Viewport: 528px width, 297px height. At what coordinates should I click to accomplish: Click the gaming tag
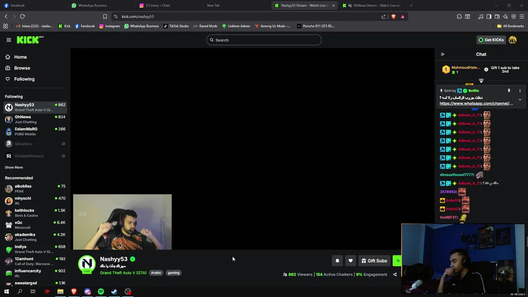click(174, 273)
